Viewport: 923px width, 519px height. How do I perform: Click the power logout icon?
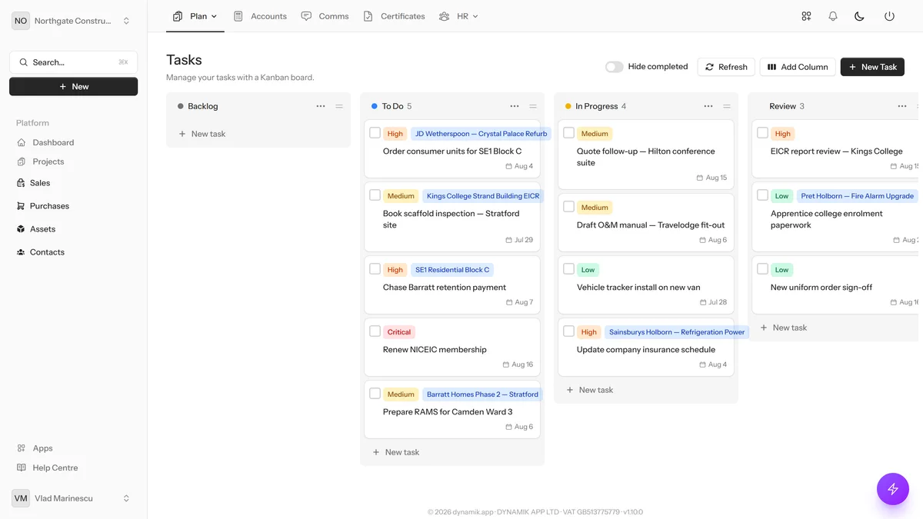889,16
